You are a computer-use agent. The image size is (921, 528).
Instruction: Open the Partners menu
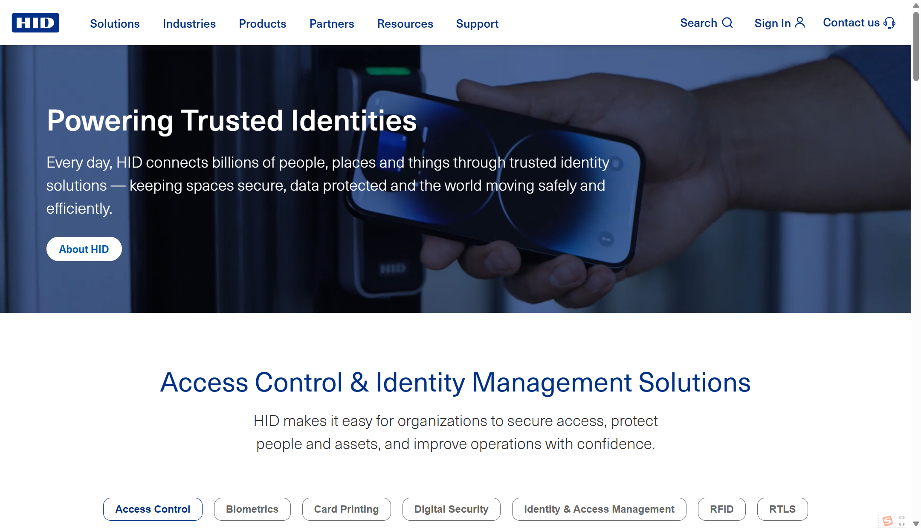pos(332,24)
